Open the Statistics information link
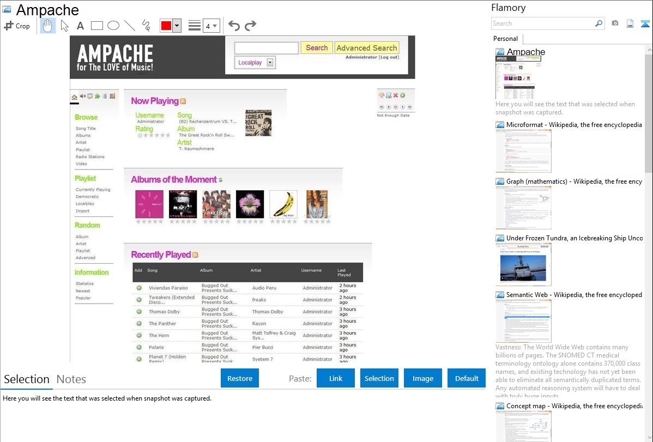The height and width of the screenshot is (442, 653). click(84, 284)
